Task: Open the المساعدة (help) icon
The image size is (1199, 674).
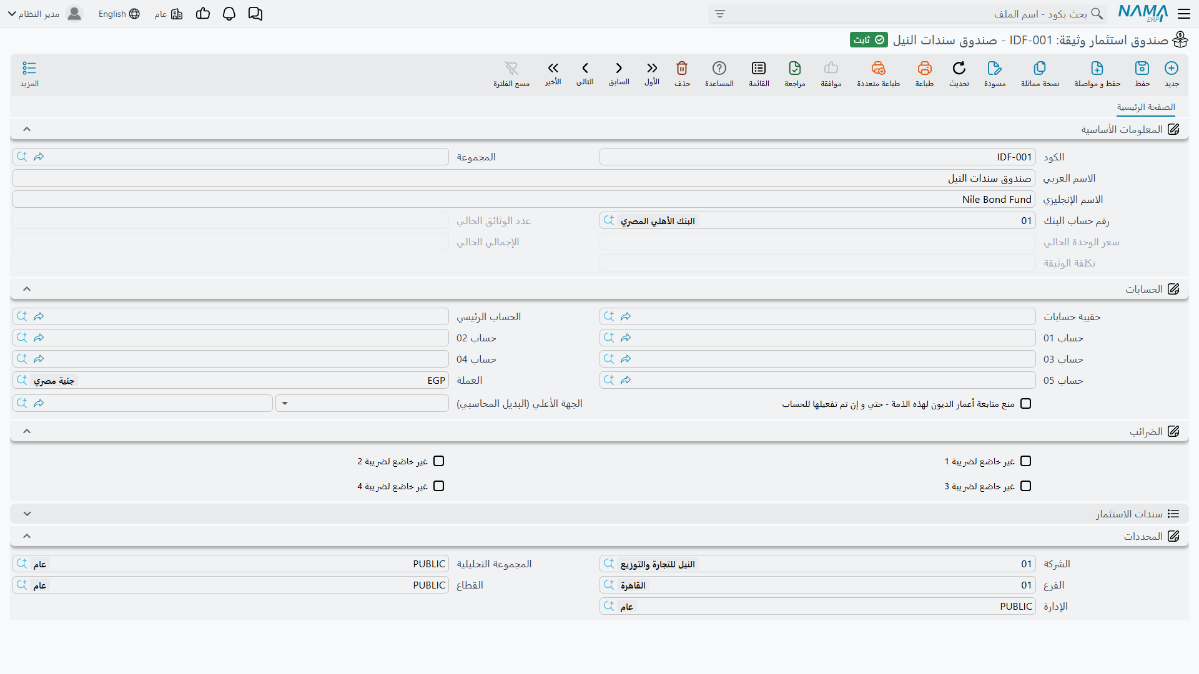Action: click(x=719, y=68)
